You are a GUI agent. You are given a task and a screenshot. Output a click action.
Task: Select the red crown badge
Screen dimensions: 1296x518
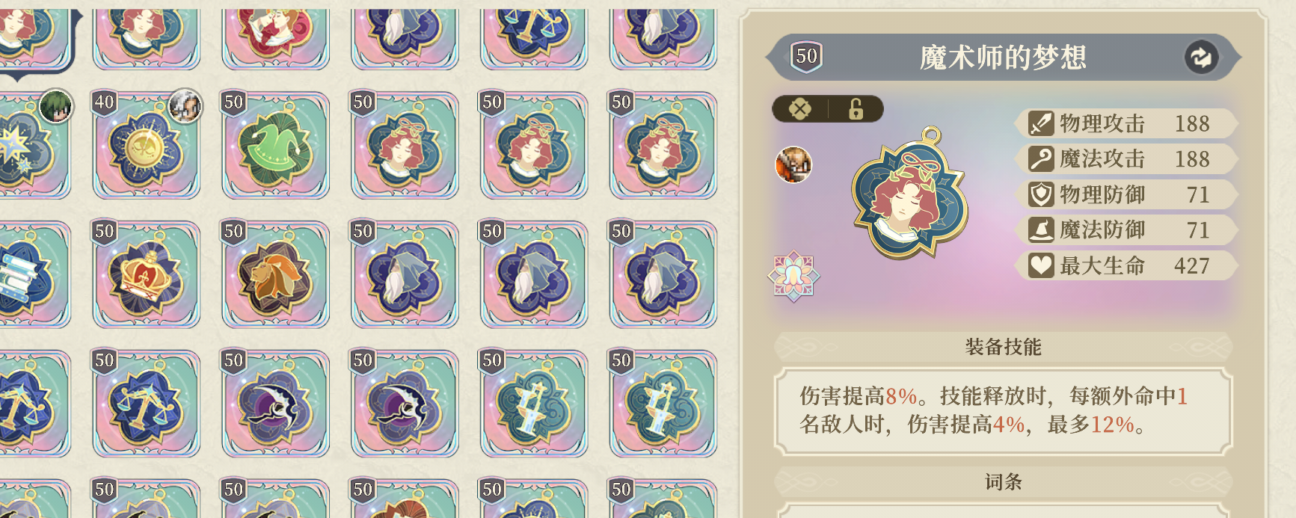coord(146,274)
